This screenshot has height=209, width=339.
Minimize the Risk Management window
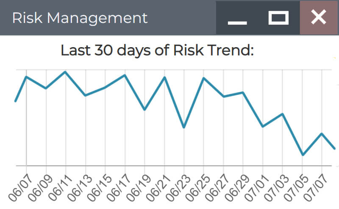tap(237, 18)
